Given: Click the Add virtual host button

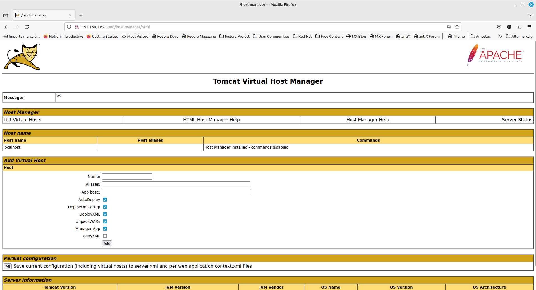Looking at the screenshot, I should click(107, 243).
